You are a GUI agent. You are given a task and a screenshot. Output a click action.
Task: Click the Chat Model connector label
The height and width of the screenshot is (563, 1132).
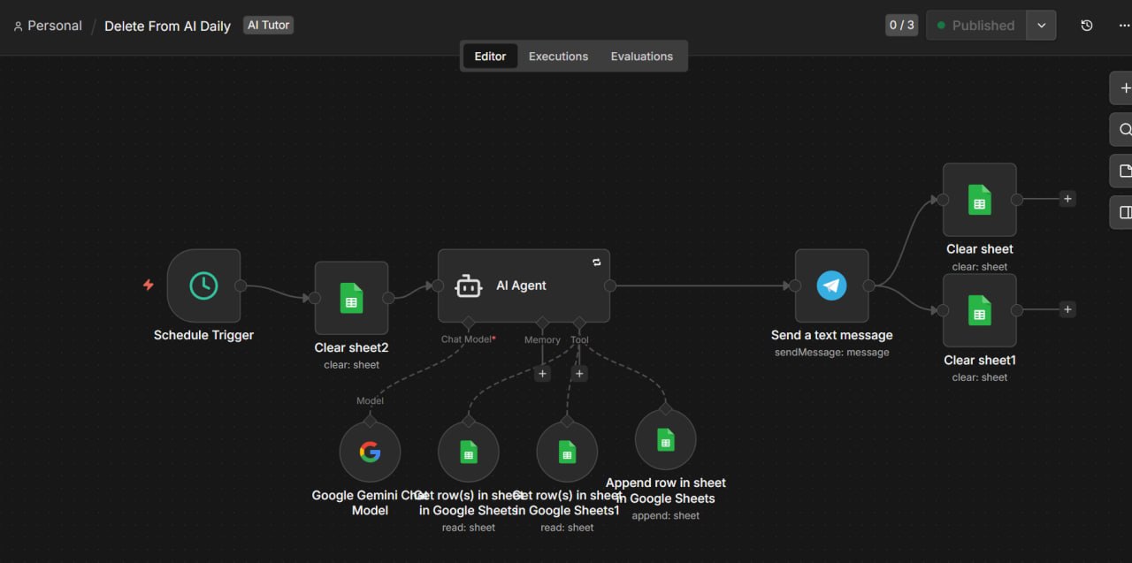pyautogui.click(x=469, y=339)
